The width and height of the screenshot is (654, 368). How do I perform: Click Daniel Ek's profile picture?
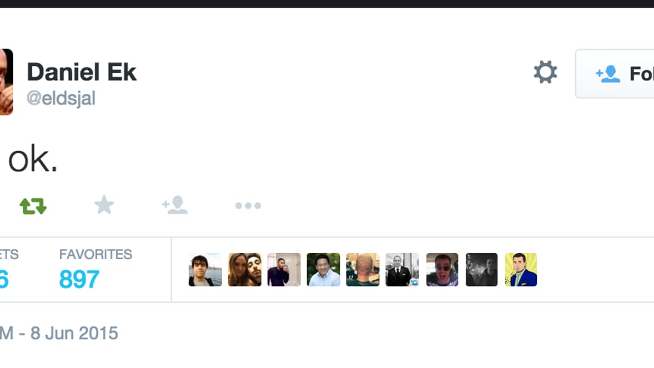pos(6,82)
